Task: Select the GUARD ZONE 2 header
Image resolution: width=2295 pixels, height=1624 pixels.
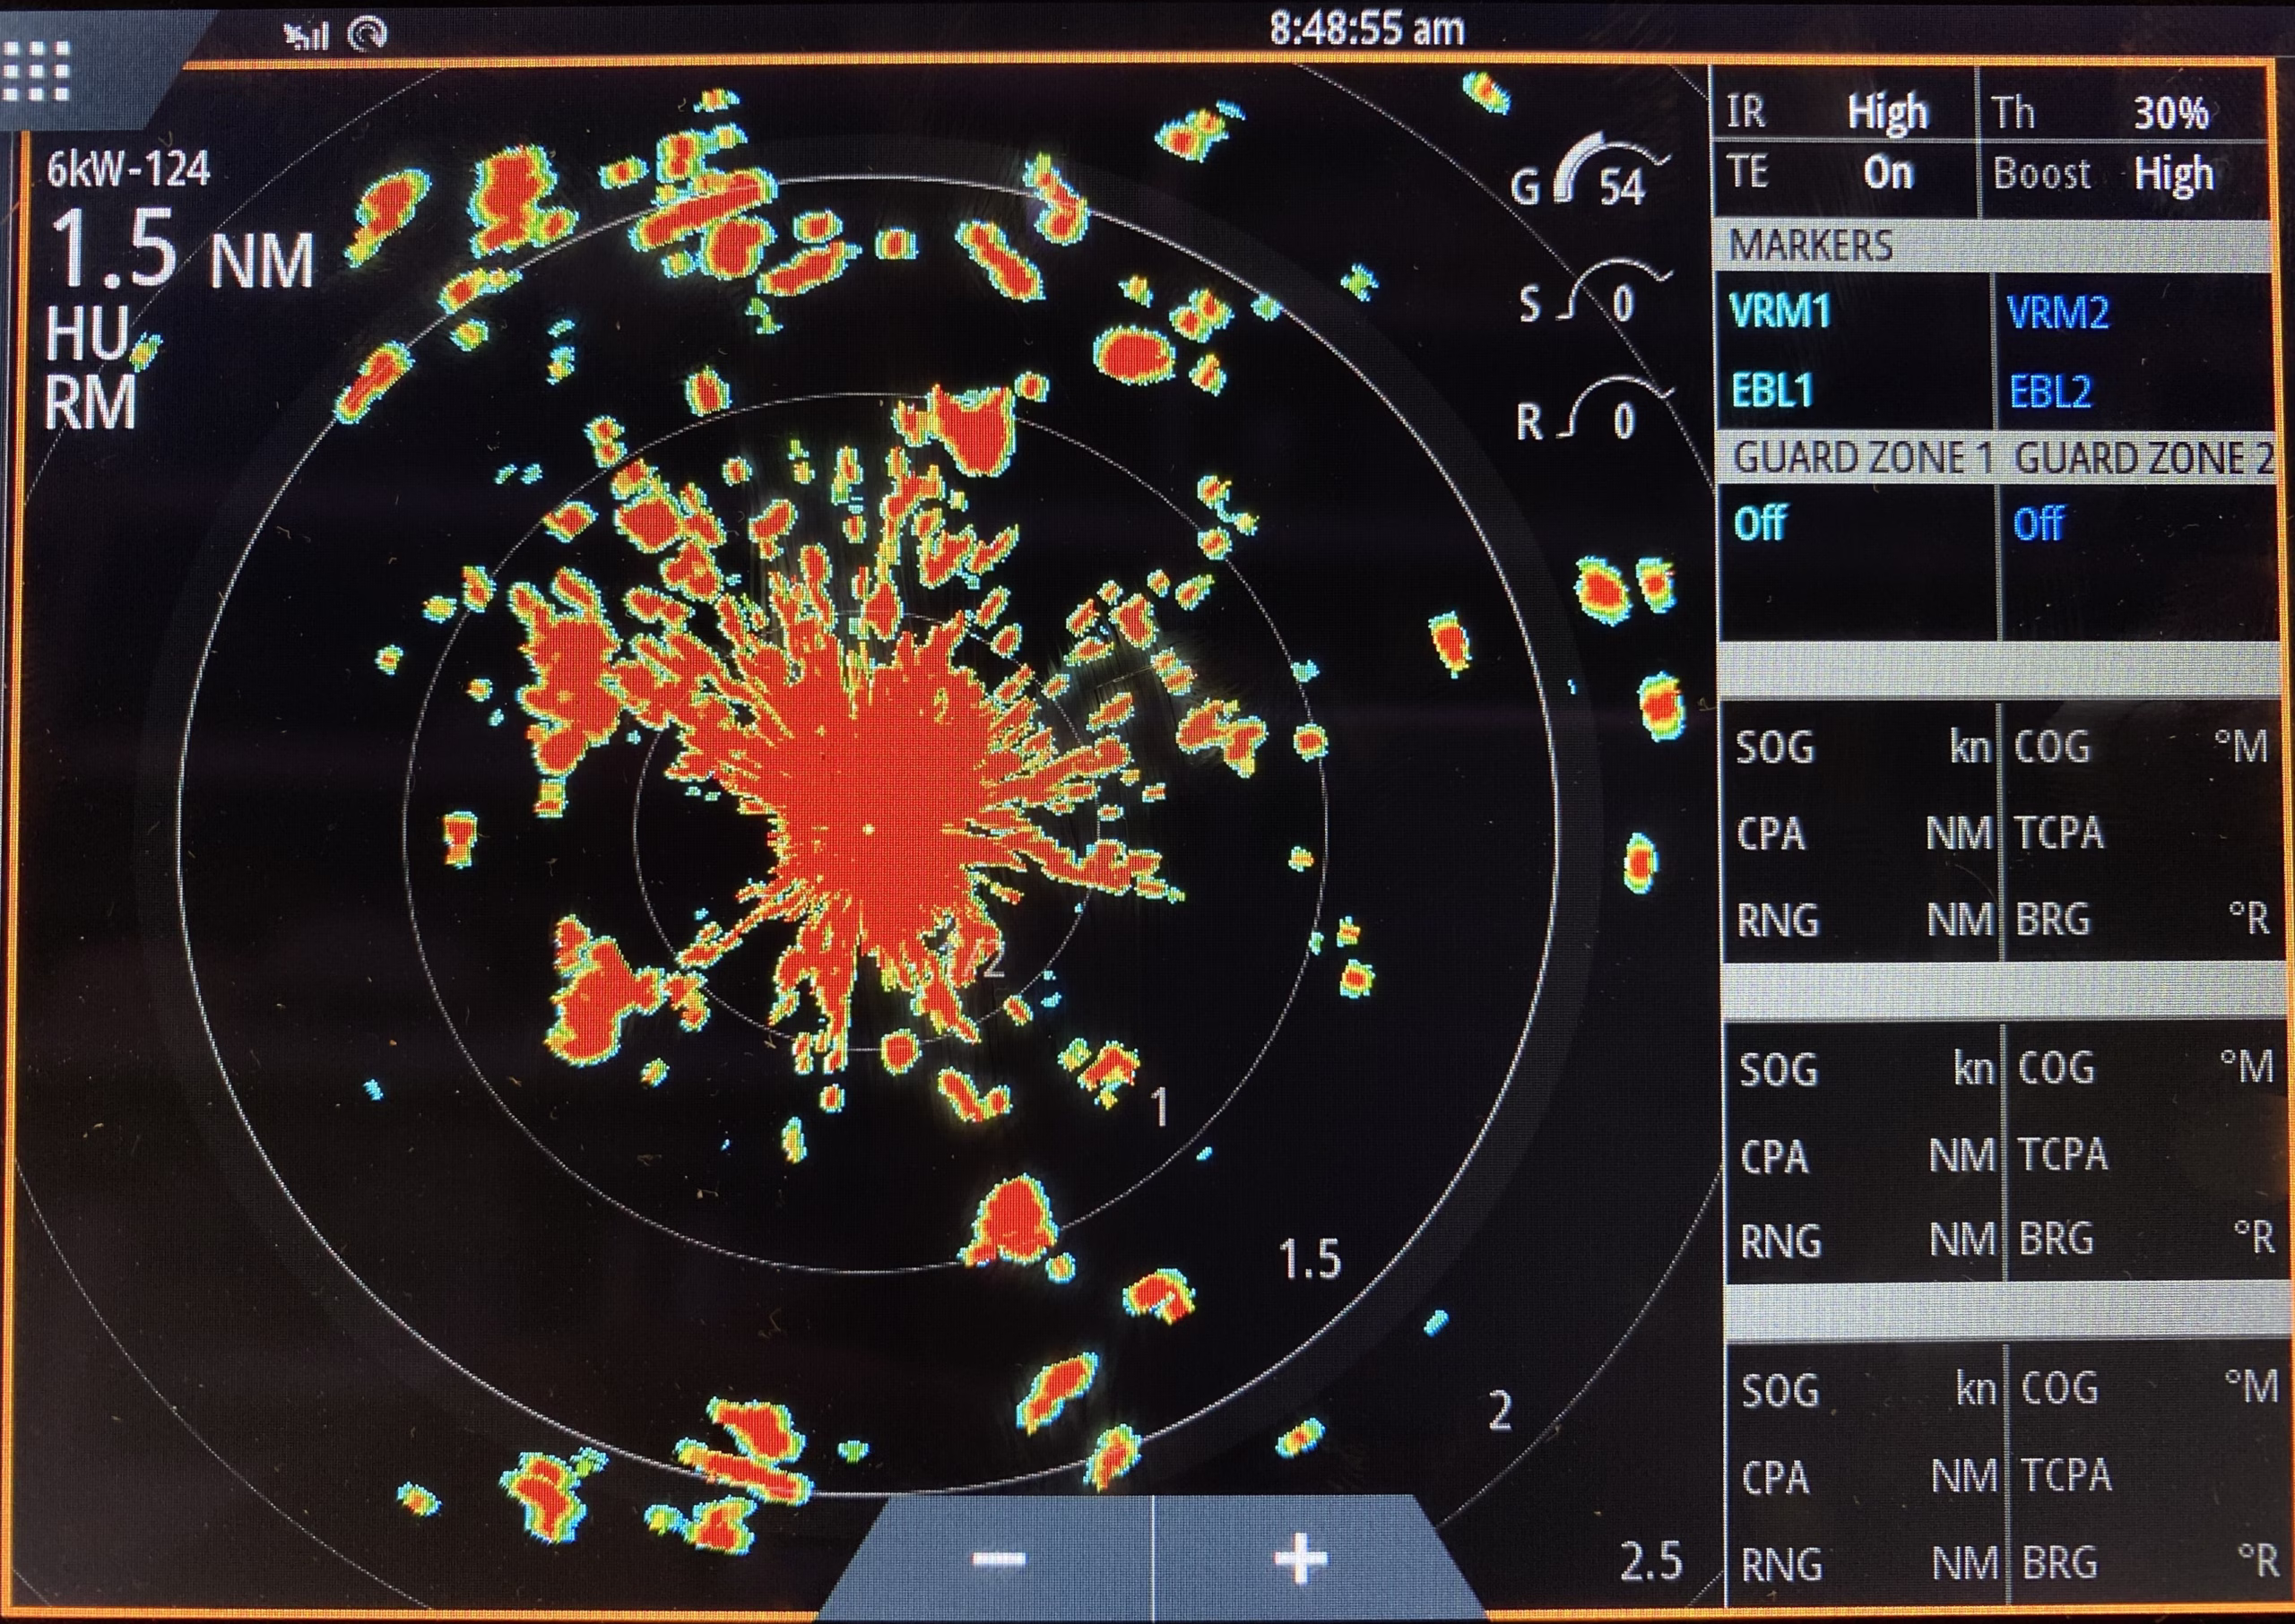Action: pyautogui.click(x=2142, y=458)
